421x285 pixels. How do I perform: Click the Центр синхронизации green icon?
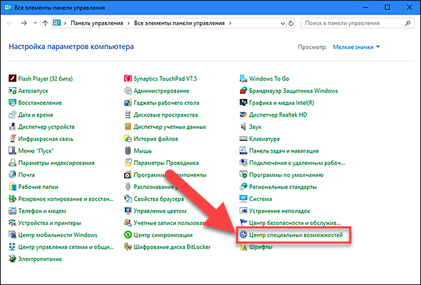tap(128, 235)
